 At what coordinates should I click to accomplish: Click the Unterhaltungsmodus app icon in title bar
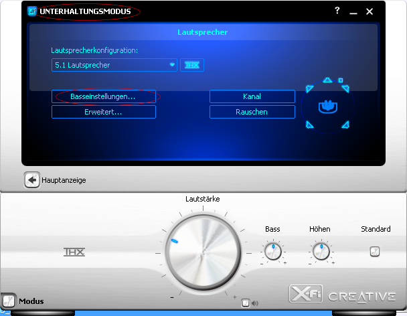pyautogui.click(x=32, y=11)
